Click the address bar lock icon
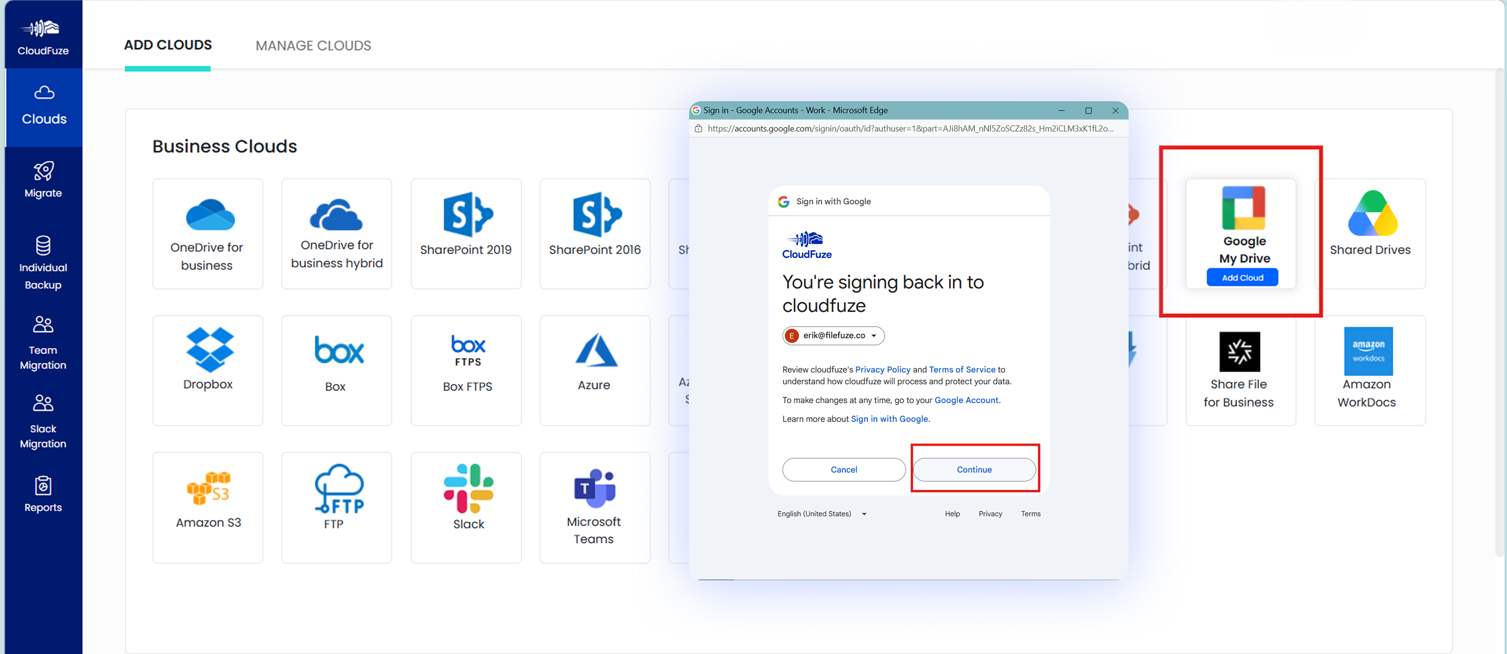Image resolution: width=1507 pixels, height=654 pixels. pyautogui.click(x=698, y=129)
